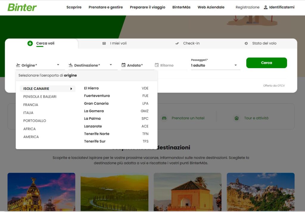
Task: Open the Passeggeri 1 adulto dropdown
Action: coord(216,65)
